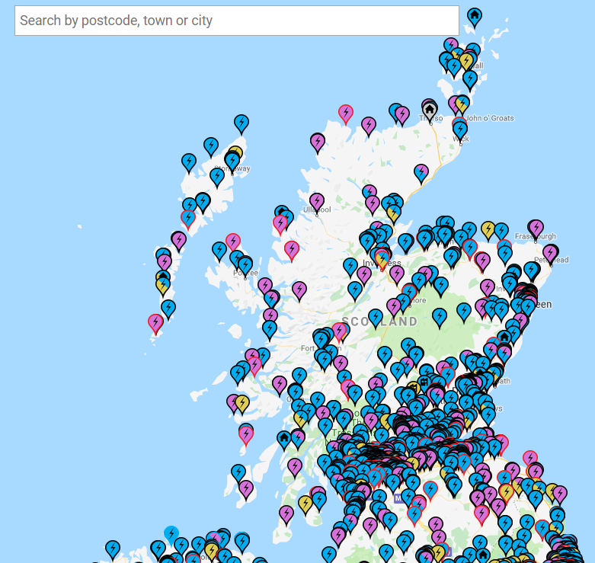Open the blue pin on north Islay
This screenshot has height=563, width=595.
coord(238,474)
